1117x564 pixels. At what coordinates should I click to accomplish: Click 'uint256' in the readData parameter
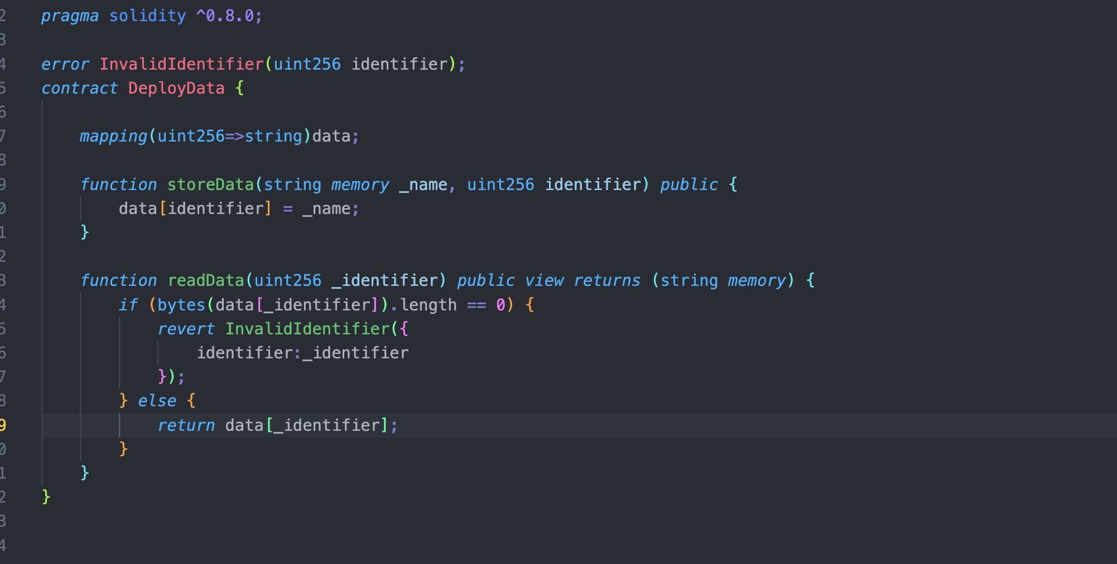(x=288, y=280)
